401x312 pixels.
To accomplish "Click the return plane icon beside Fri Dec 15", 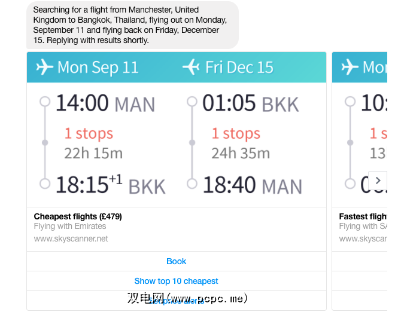I will pos(191,68).
